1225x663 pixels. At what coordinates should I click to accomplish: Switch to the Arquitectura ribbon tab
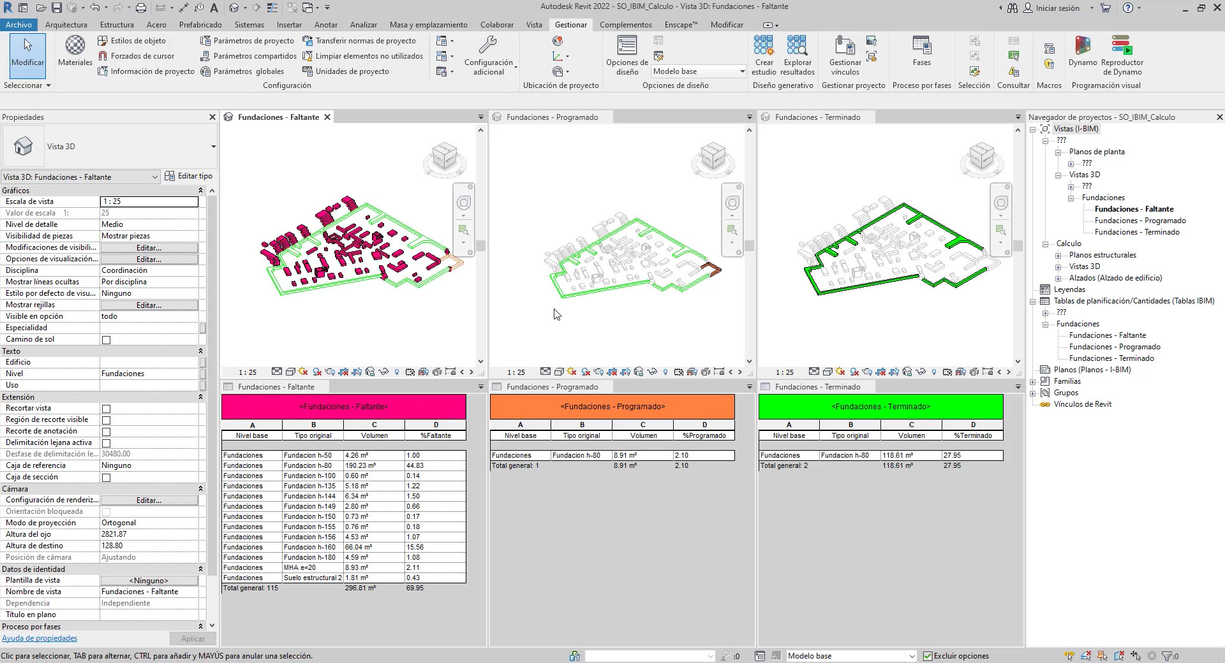pyautogui.click(x=66, y=25)
